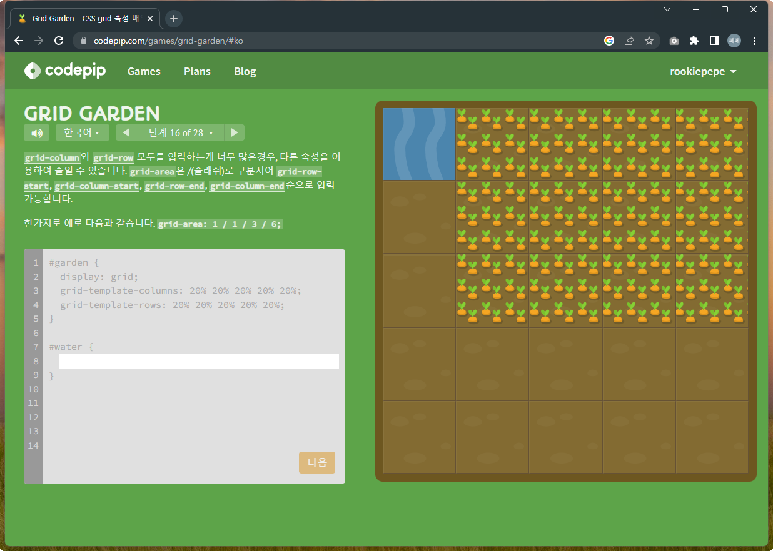Screen dimensions: 773x551
Task: Reload the page
Action: [59, 41]
